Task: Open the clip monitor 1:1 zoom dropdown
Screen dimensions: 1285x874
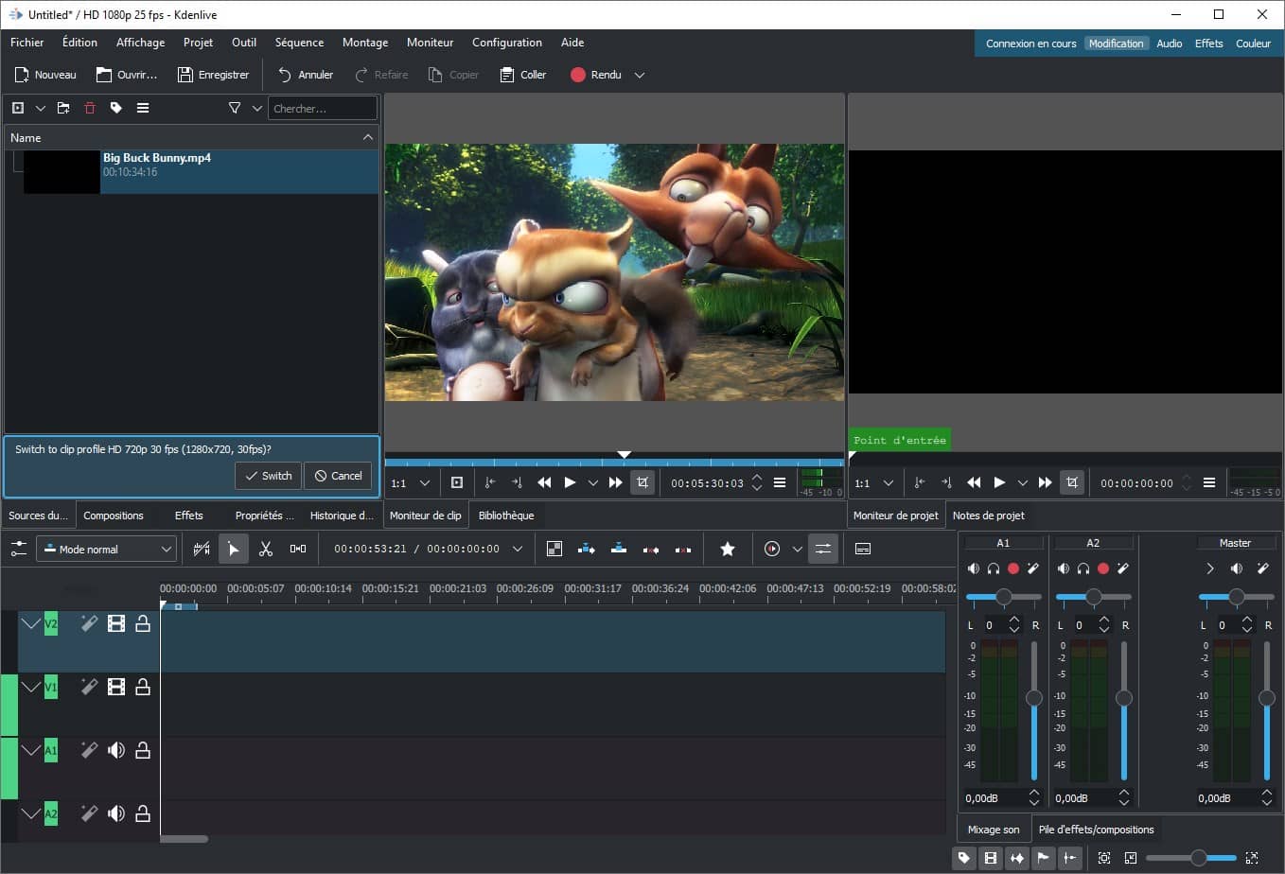Action: pos(411,482)
